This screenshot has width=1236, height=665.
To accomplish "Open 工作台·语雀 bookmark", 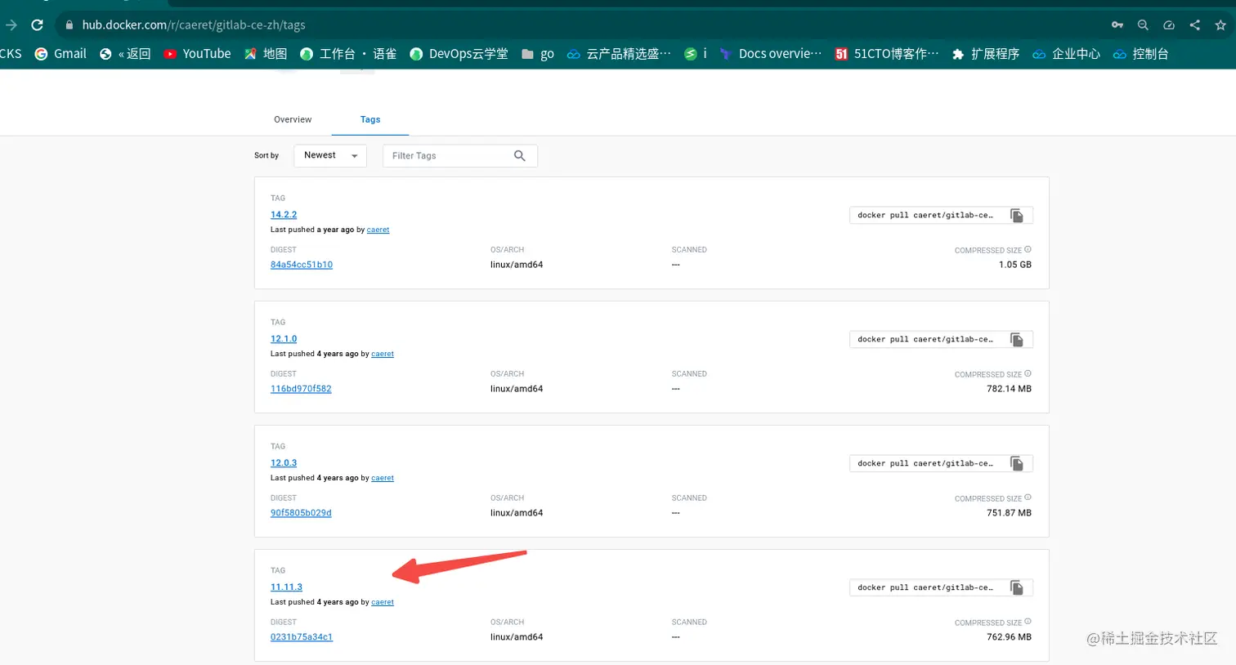I will point(348,54).
